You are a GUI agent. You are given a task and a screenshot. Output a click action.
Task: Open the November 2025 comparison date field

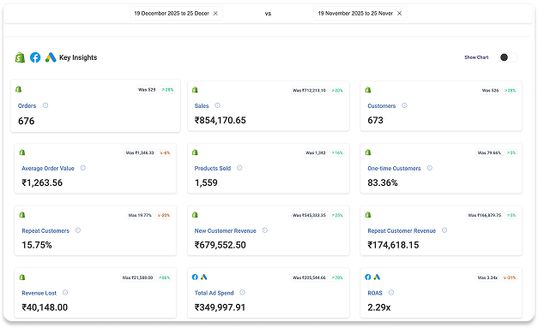360,14
